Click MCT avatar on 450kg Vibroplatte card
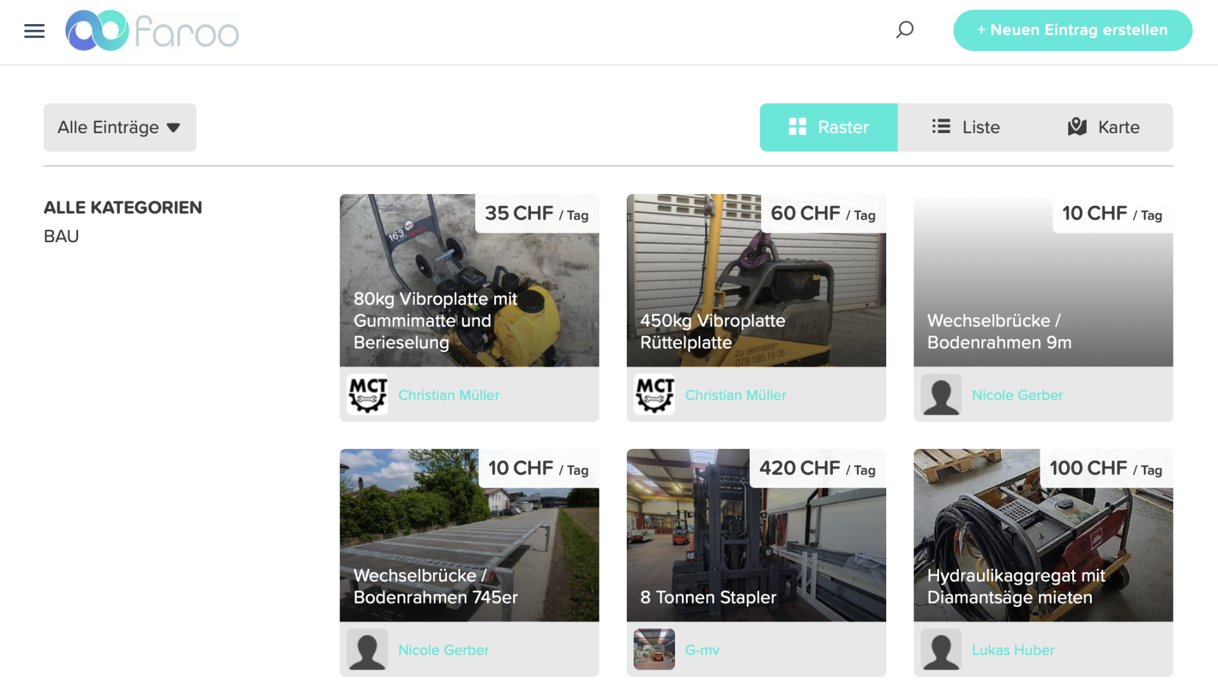This screenshot has height=690, width=1218. [x=654, y=394]
